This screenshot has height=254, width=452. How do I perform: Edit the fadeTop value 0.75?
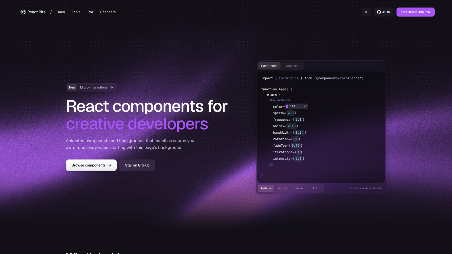point(296,146)
